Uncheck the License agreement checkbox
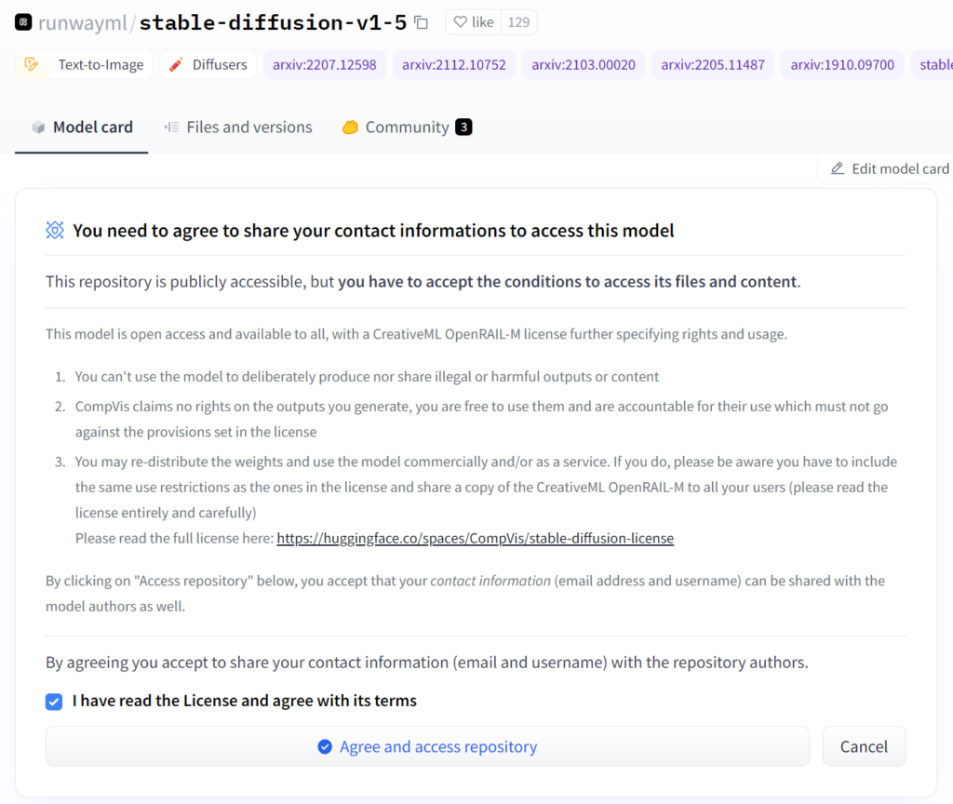Screen dimensions: 953x804 [x=54, y=702]
